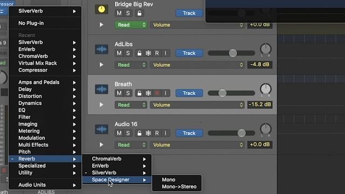Mute the Breath track
Image resolution: width=345 pixels, height=194 pixels.
pos(119,93)
